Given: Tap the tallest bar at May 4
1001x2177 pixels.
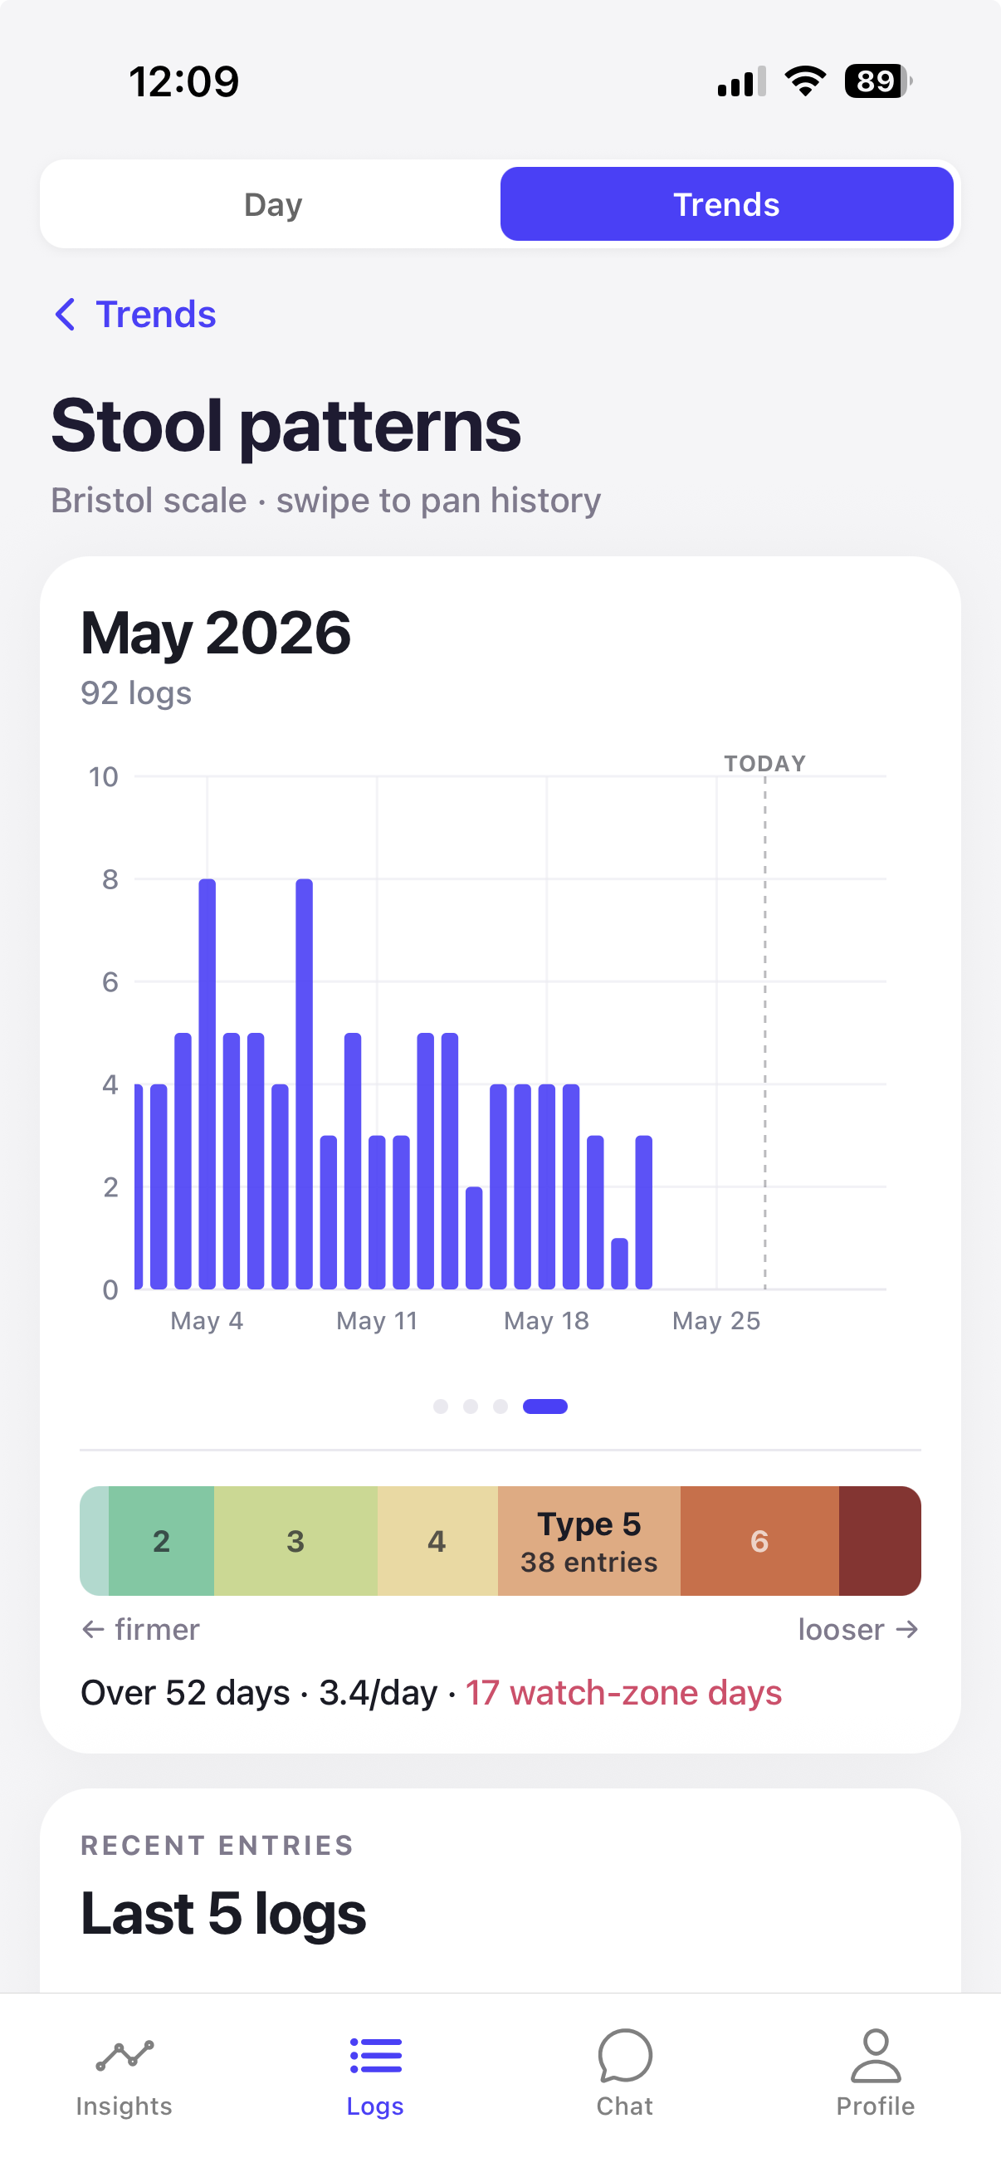Looking at the screenshot, I should 207,1084.
